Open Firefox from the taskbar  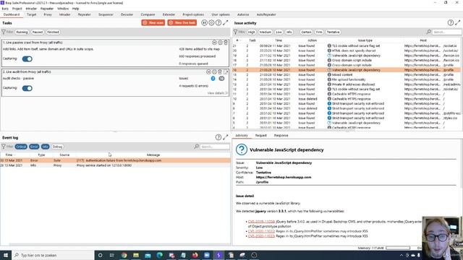click(x=195, y=255)
